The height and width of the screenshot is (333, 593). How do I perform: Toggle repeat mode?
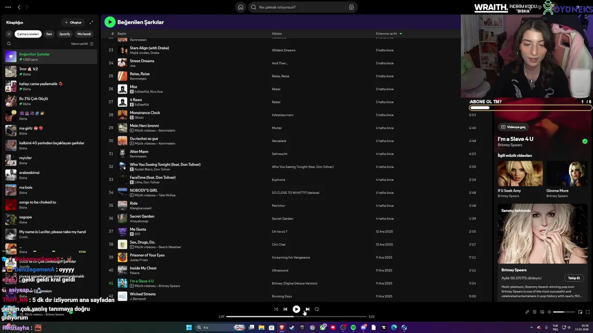point(317,309)
